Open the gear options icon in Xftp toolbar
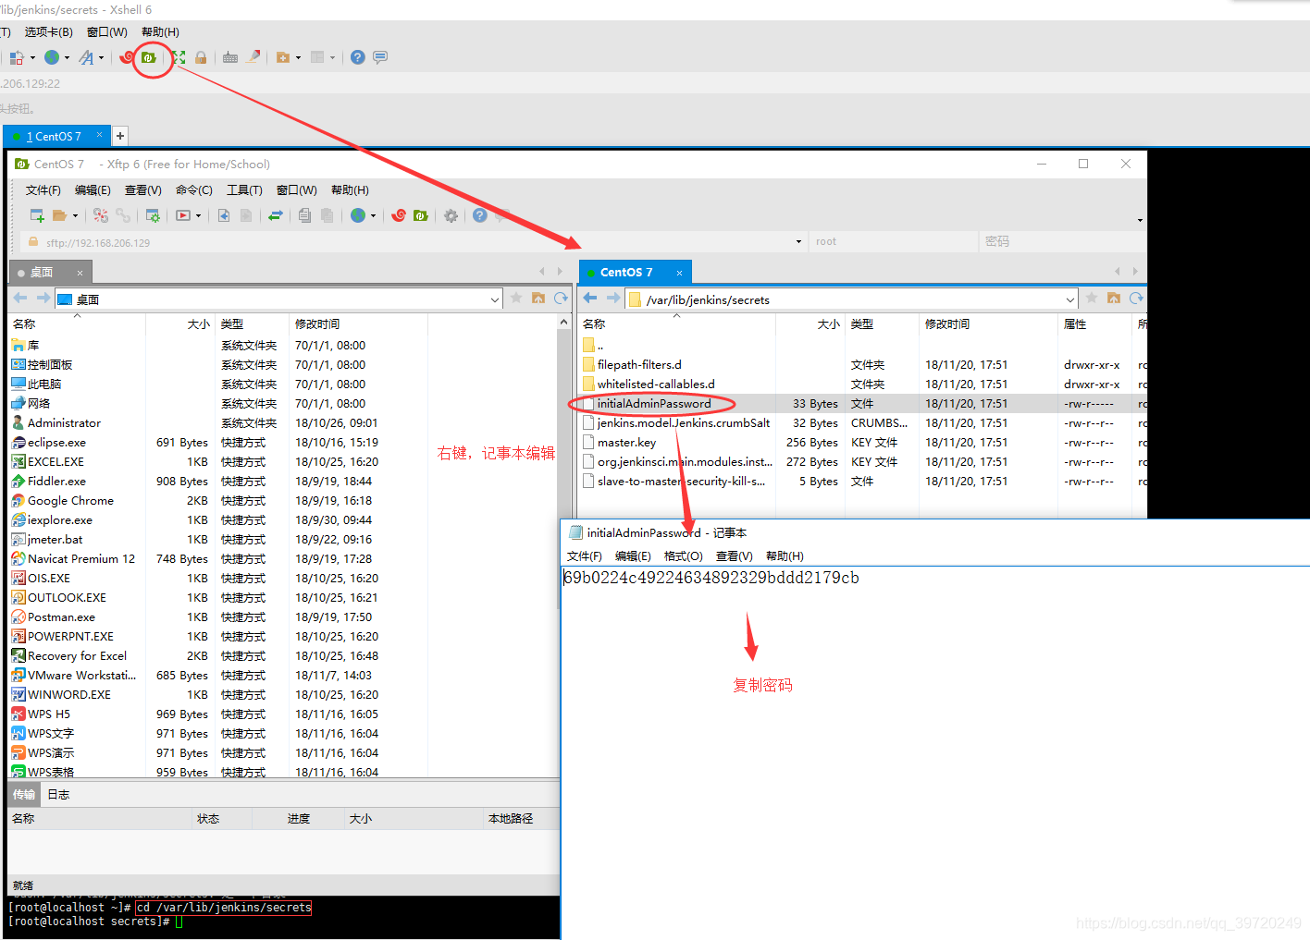Screen dimensions: 1310x940 point(451,215)
